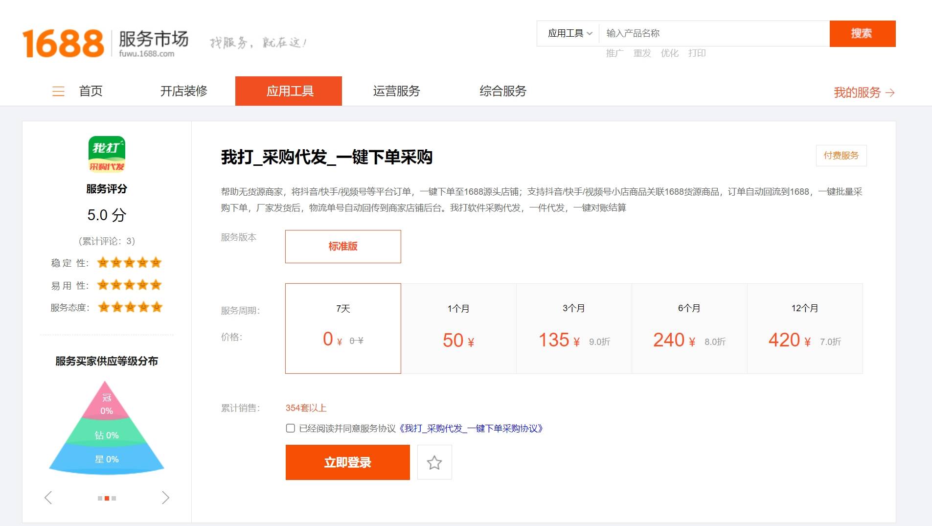Go to previous chart with left arrow
The height and width of the screenshot is (526, 932).
coord(48,498)
